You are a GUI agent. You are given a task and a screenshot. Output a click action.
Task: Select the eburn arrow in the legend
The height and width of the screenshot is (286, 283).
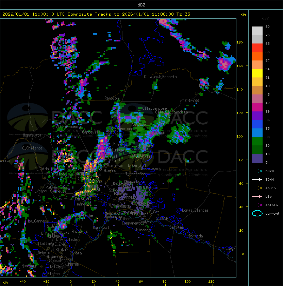tap(257, 188)
